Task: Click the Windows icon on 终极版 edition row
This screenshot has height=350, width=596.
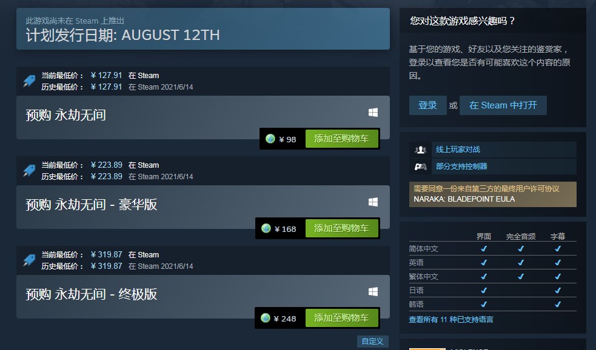Action: 373,291
